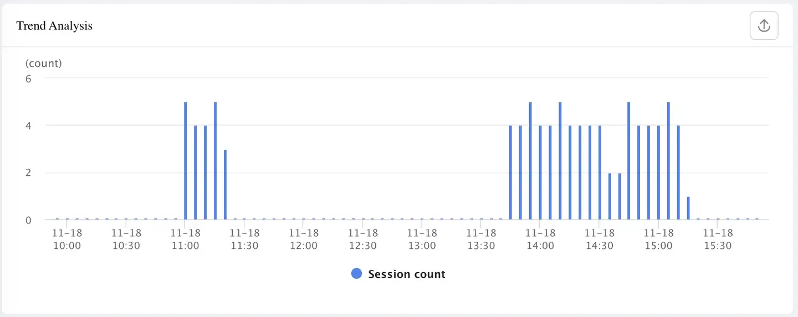
Task: Click the bar at 14:00
Action: click(x=540, y=173)
